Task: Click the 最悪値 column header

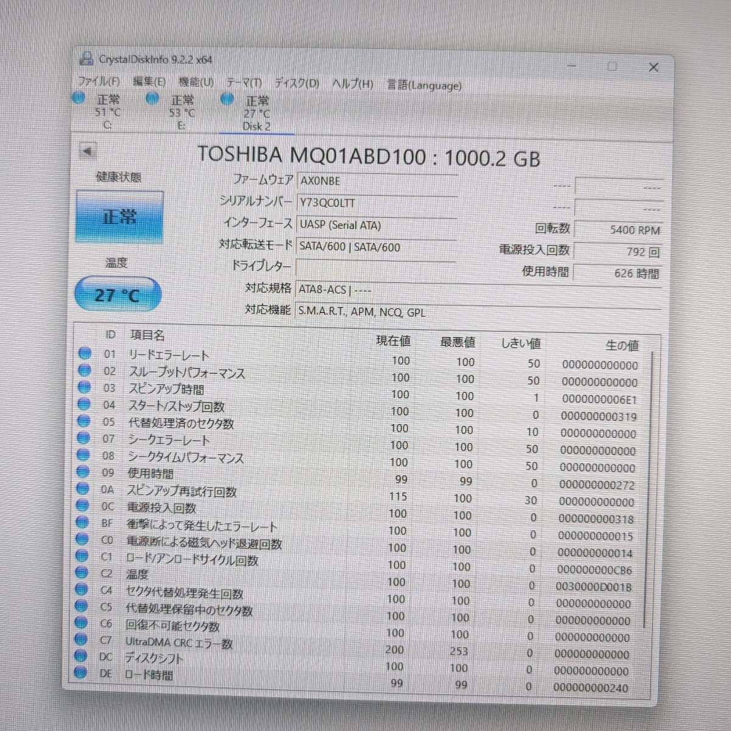Action: point(457,342)
